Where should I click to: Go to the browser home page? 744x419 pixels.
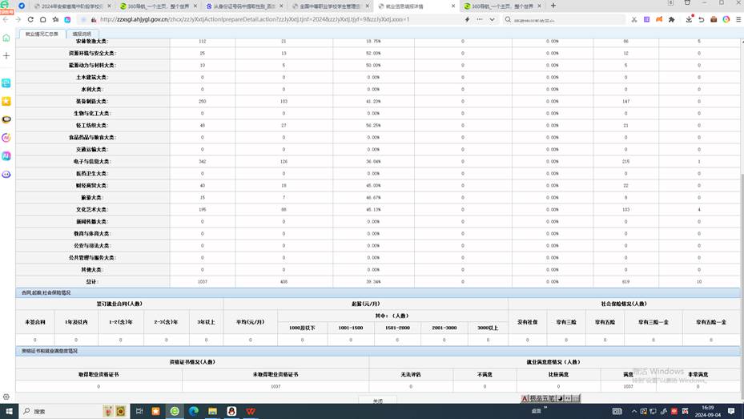pos(42,19)
